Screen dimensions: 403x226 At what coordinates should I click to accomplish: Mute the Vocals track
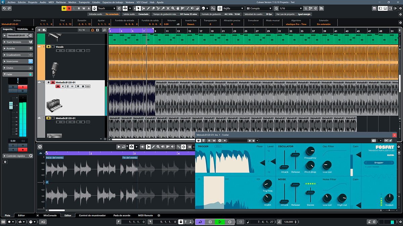(48, 47)
